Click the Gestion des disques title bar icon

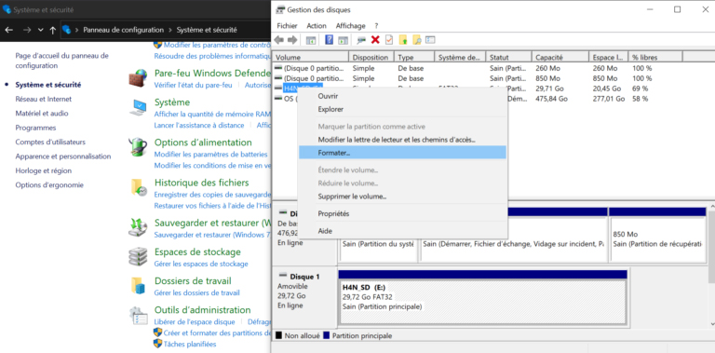(281, 9)
